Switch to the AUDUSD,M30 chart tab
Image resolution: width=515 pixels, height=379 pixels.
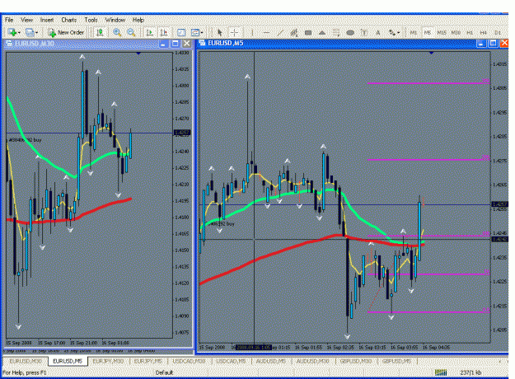click(x=313, y=361)
